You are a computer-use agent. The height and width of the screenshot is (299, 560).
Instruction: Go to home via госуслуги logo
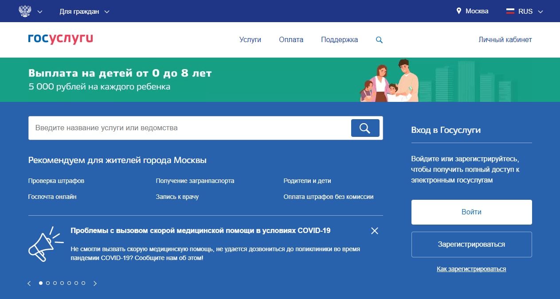click(60, 39)
